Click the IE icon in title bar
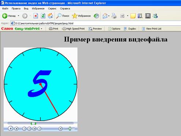 tap(2, 3)
